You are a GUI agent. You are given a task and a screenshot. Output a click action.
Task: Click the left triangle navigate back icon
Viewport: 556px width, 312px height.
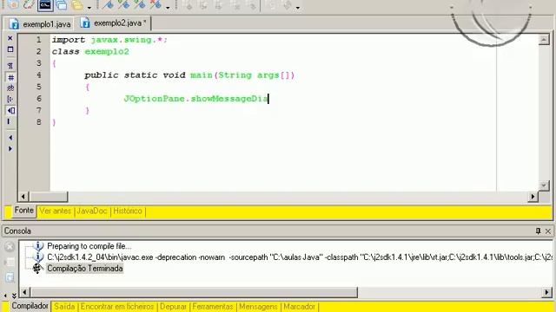(10, 137)
